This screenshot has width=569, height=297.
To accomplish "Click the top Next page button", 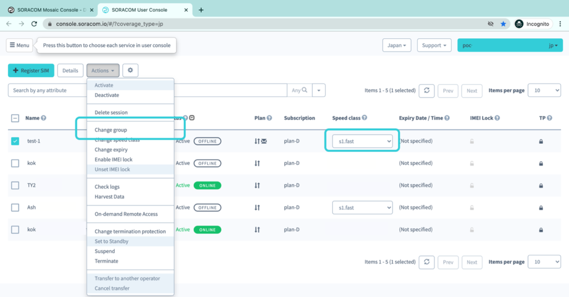I will coord(472,90).
